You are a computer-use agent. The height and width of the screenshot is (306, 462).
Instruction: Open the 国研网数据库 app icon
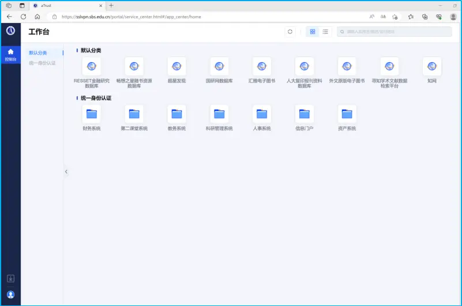tap(219, 67)
